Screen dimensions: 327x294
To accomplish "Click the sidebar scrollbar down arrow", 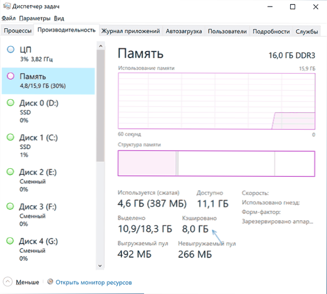I will pyautogui.click(x=100, y=266).
